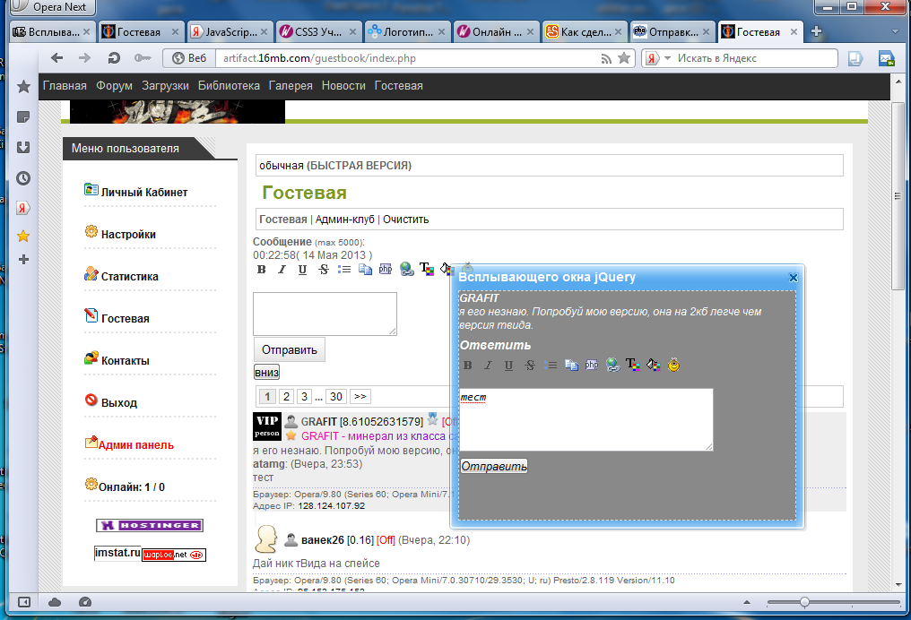Open Opera sidebar downloads panel
This screenshot has height=620, width=911.
tap(23, 148)
